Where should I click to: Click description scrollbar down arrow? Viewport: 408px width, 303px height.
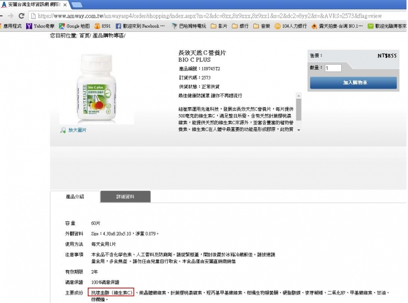pos(299,130)
